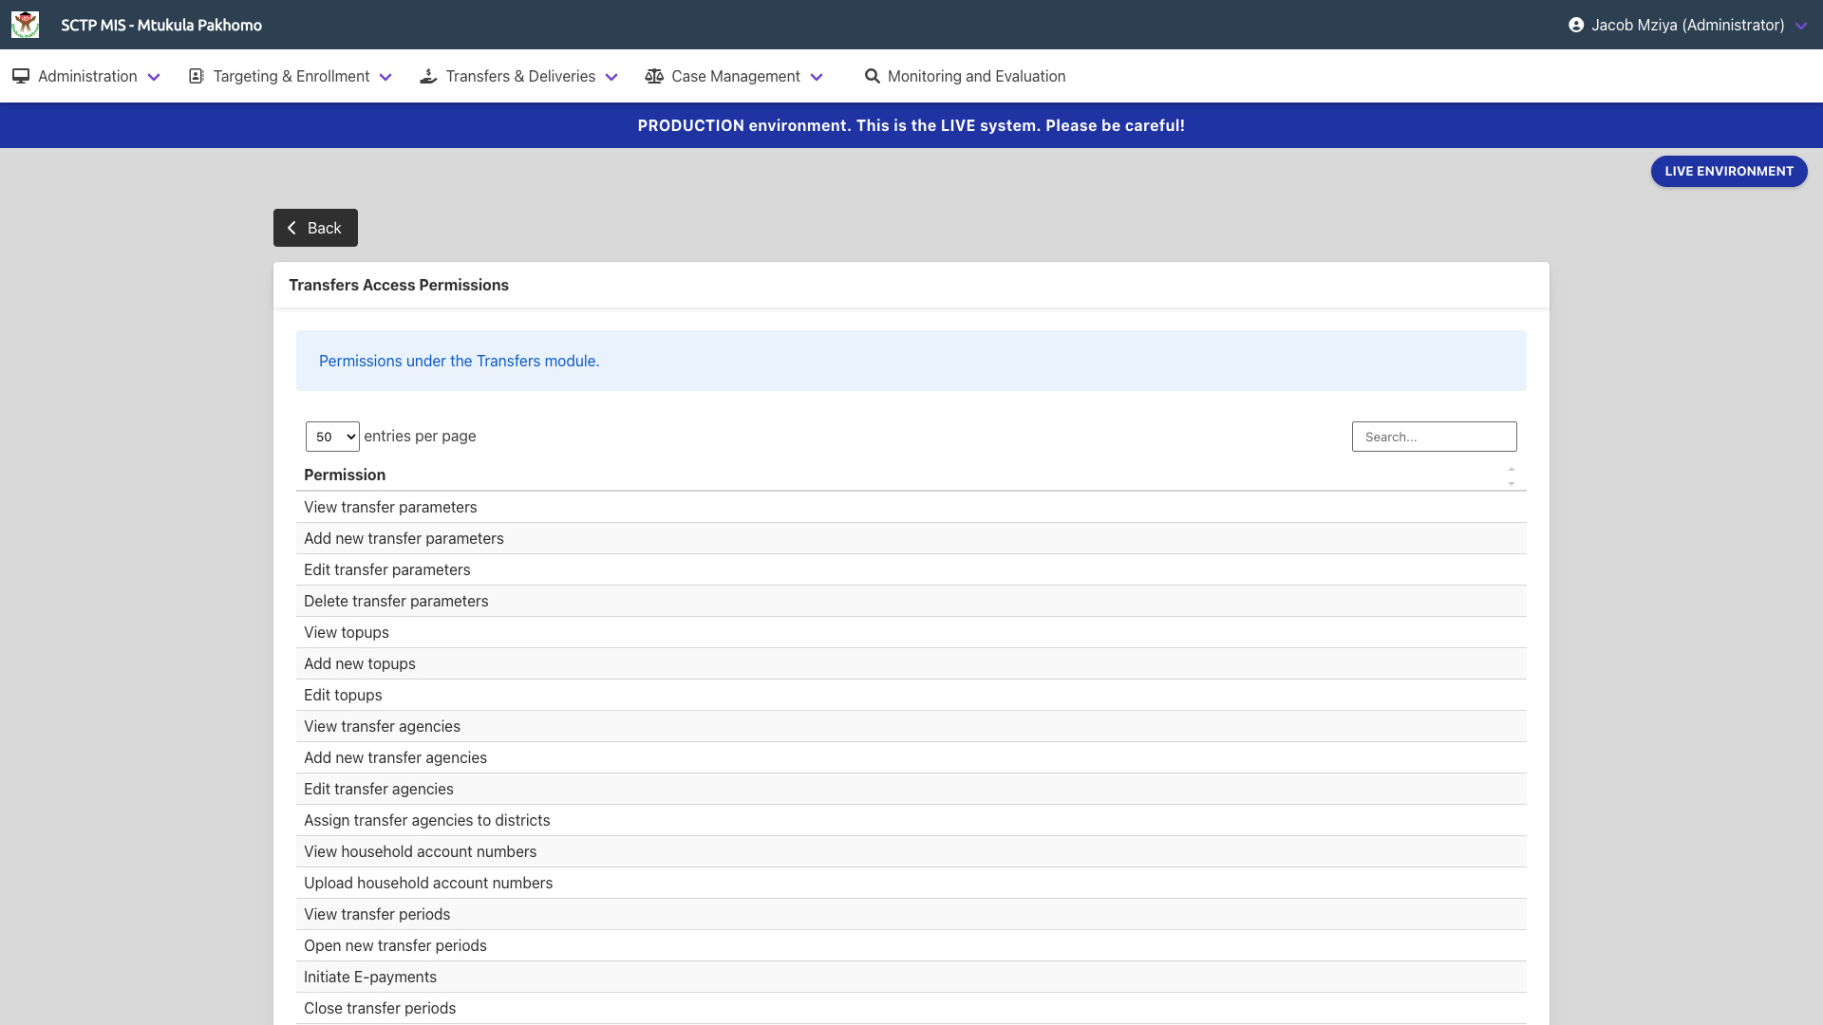Sort the Permission column ascending
This screenshot has height=1025, width=1823.
coord(1512,467)
